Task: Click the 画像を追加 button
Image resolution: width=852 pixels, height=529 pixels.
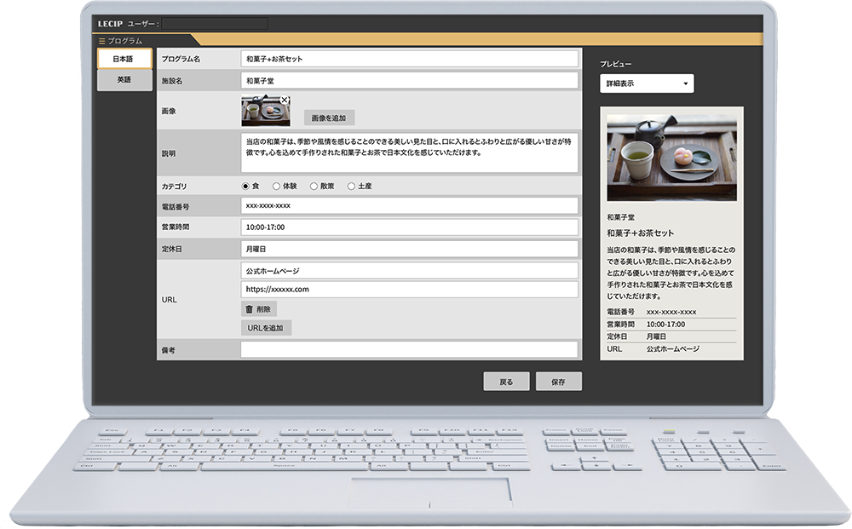Action: tap(329, 118)
